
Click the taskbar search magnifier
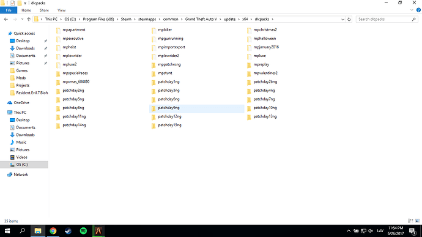click(x=23, y=231)
